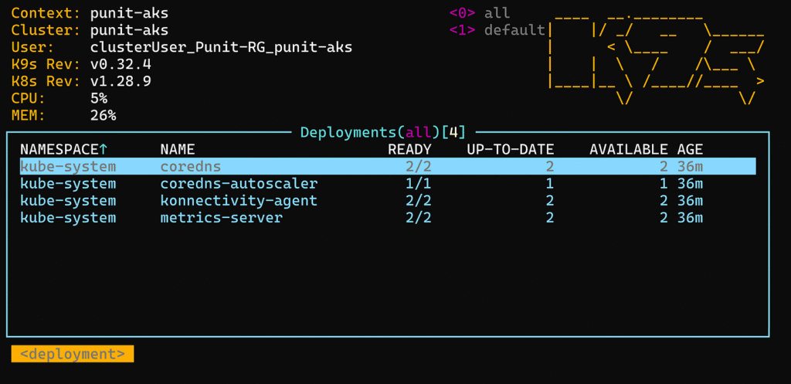Image resolution: width=791 pixels, height=384 pixels.
Task: Switch to the <1> default namespace shortcut
Action: coord(497,30)
